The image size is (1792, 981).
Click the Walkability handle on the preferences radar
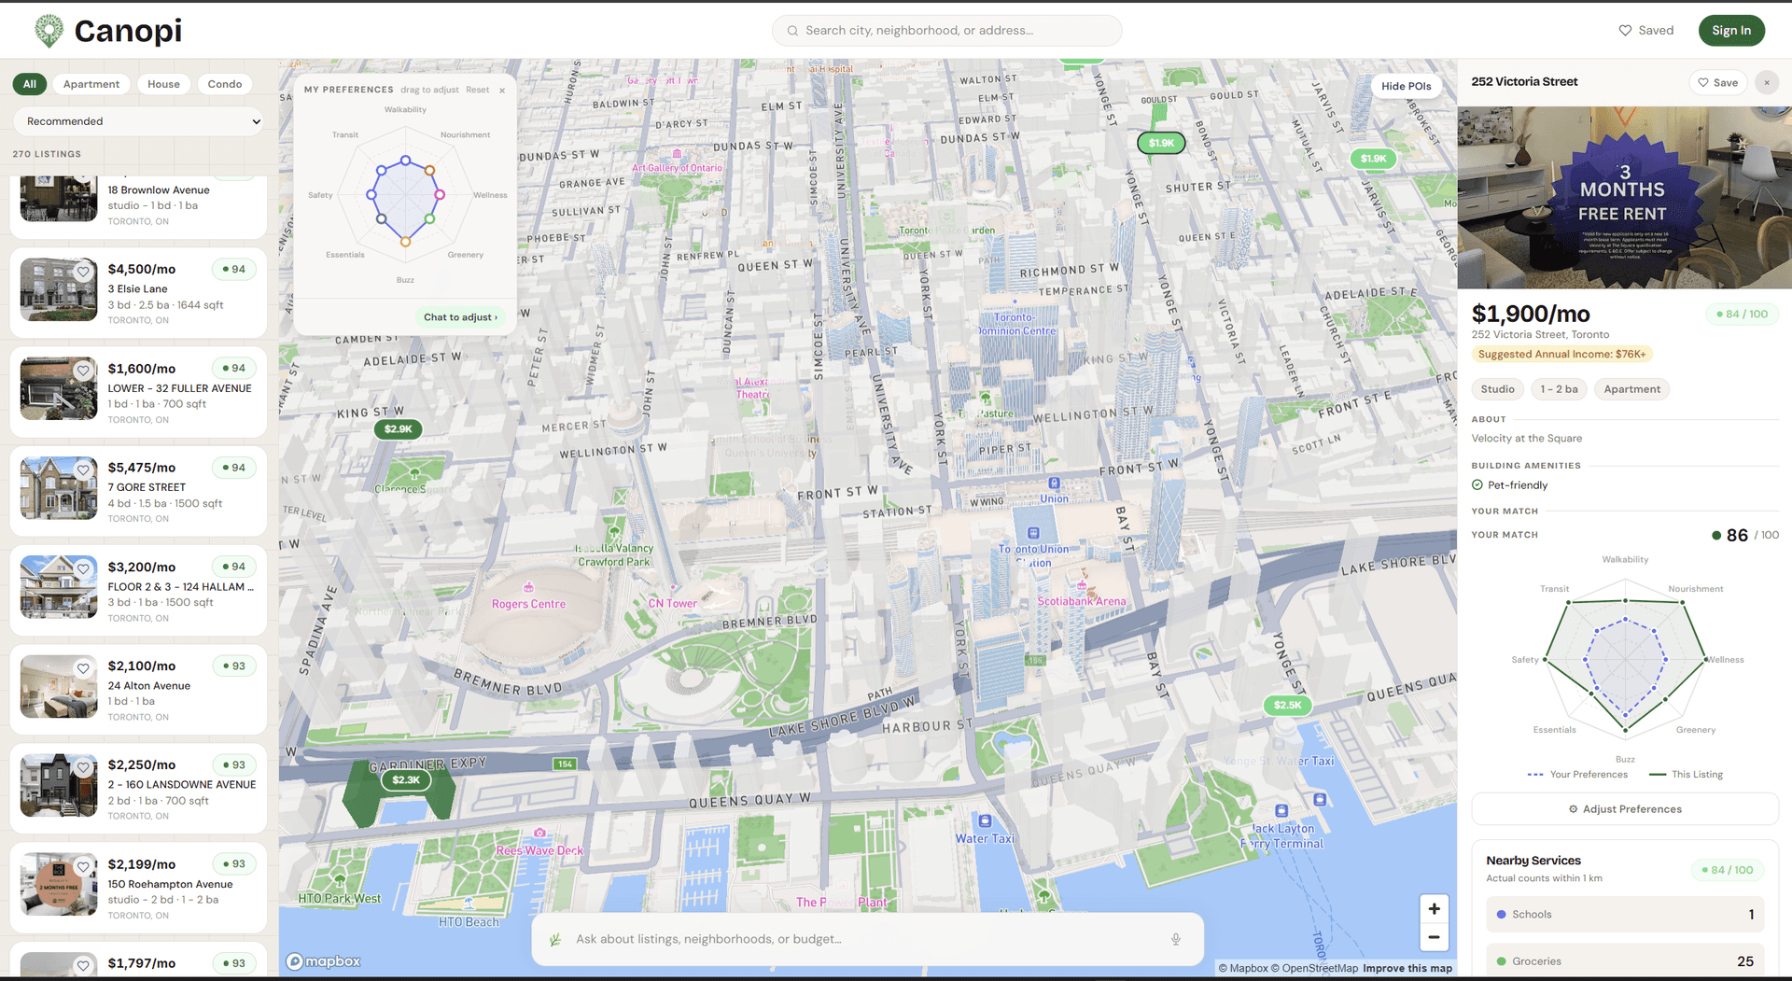405,161
